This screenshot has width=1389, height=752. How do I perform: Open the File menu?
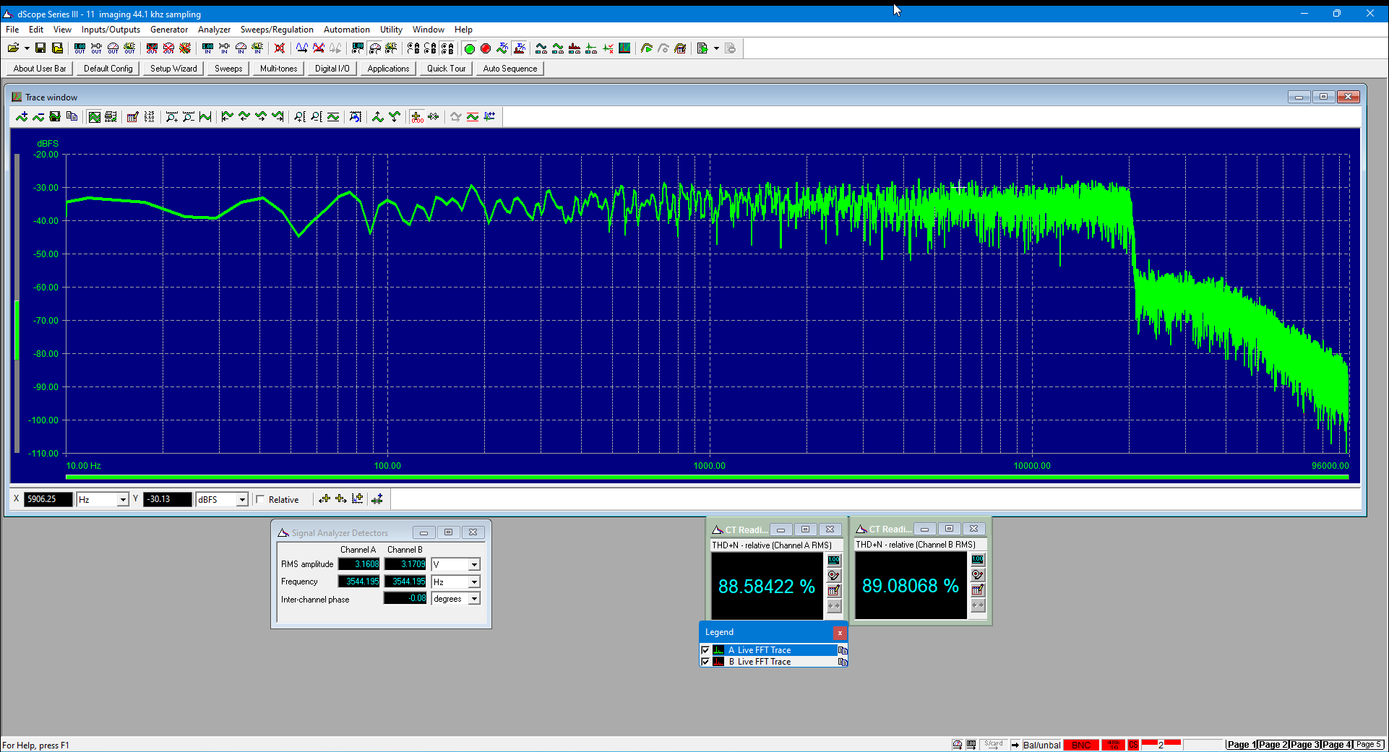tap(12, 30)
